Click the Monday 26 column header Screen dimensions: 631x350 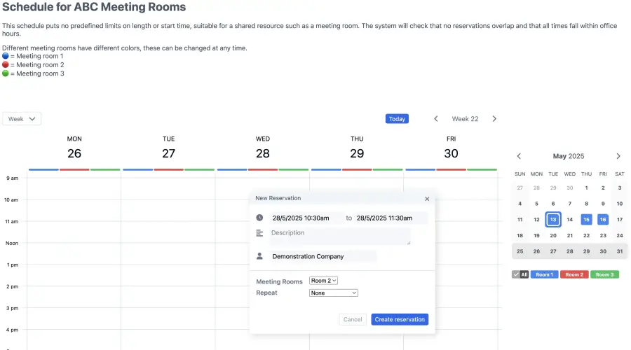74,148
